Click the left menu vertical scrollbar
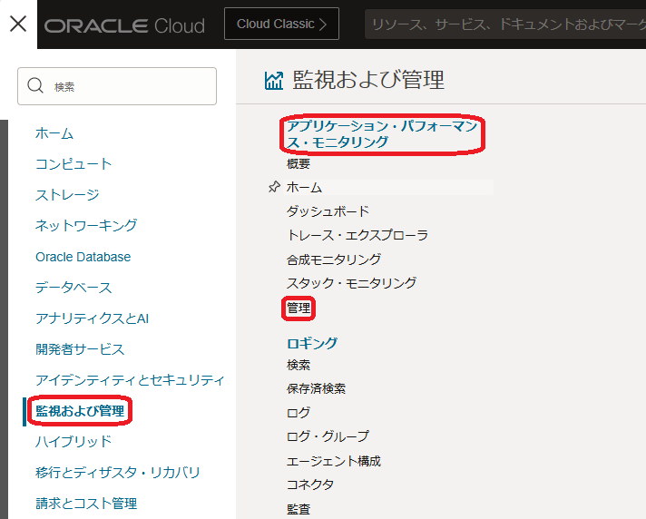 coord(4,319)
